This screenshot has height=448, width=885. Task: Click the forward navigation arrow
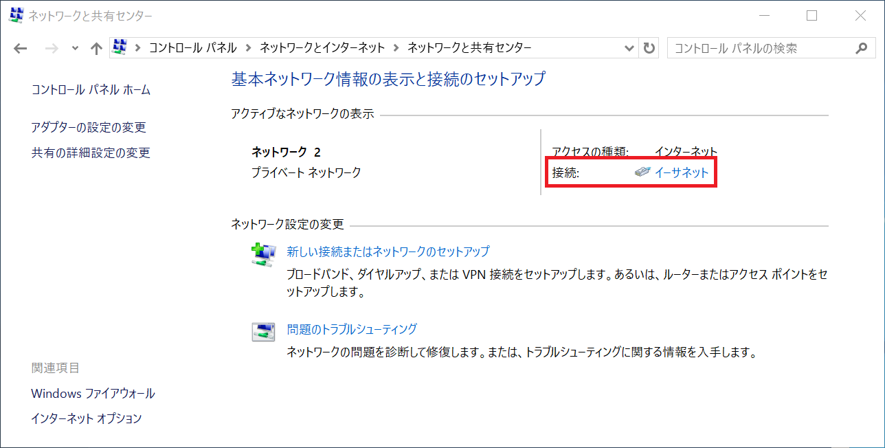point(52,47)
